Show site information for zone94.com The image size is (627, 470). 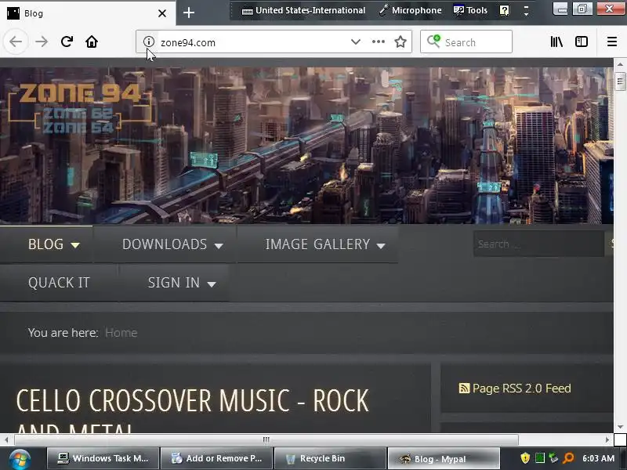149,42
